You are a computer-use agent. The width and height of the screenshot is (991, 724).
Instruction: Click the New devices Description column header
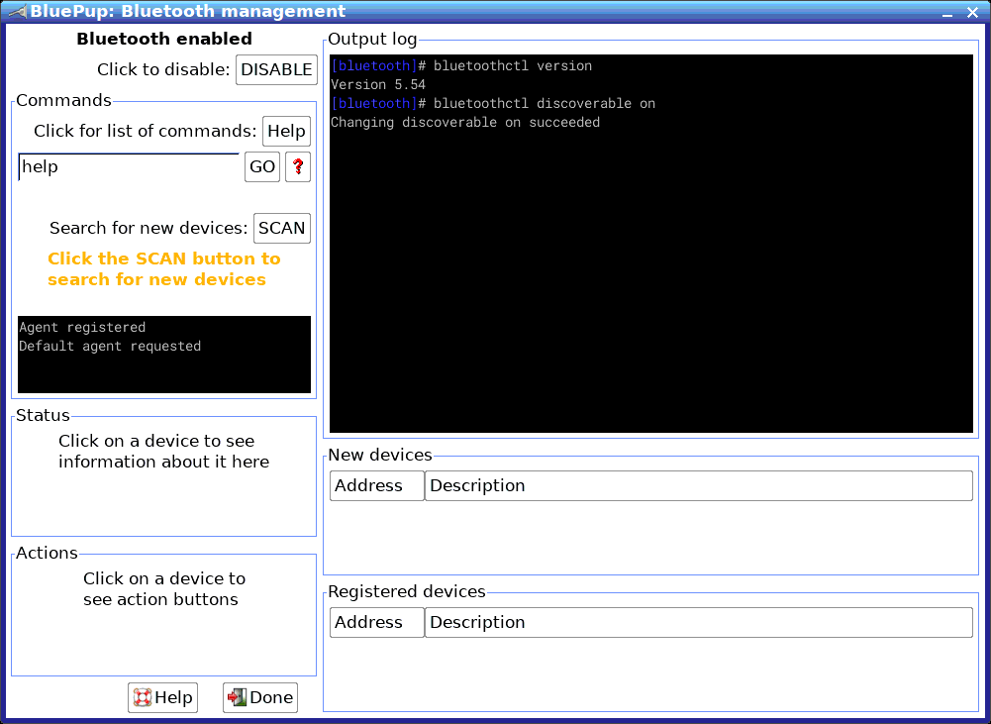click(698, 485)
